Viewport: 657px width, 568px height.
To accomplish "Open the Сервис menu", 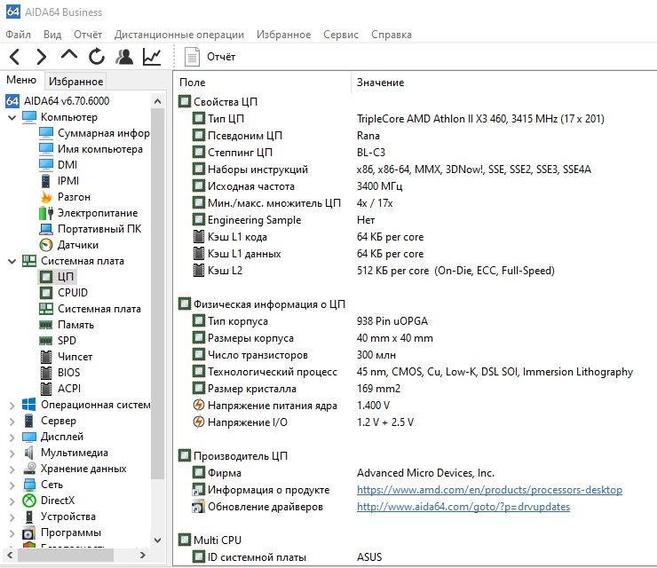I will pyautogui.click(x=341, y=35).
